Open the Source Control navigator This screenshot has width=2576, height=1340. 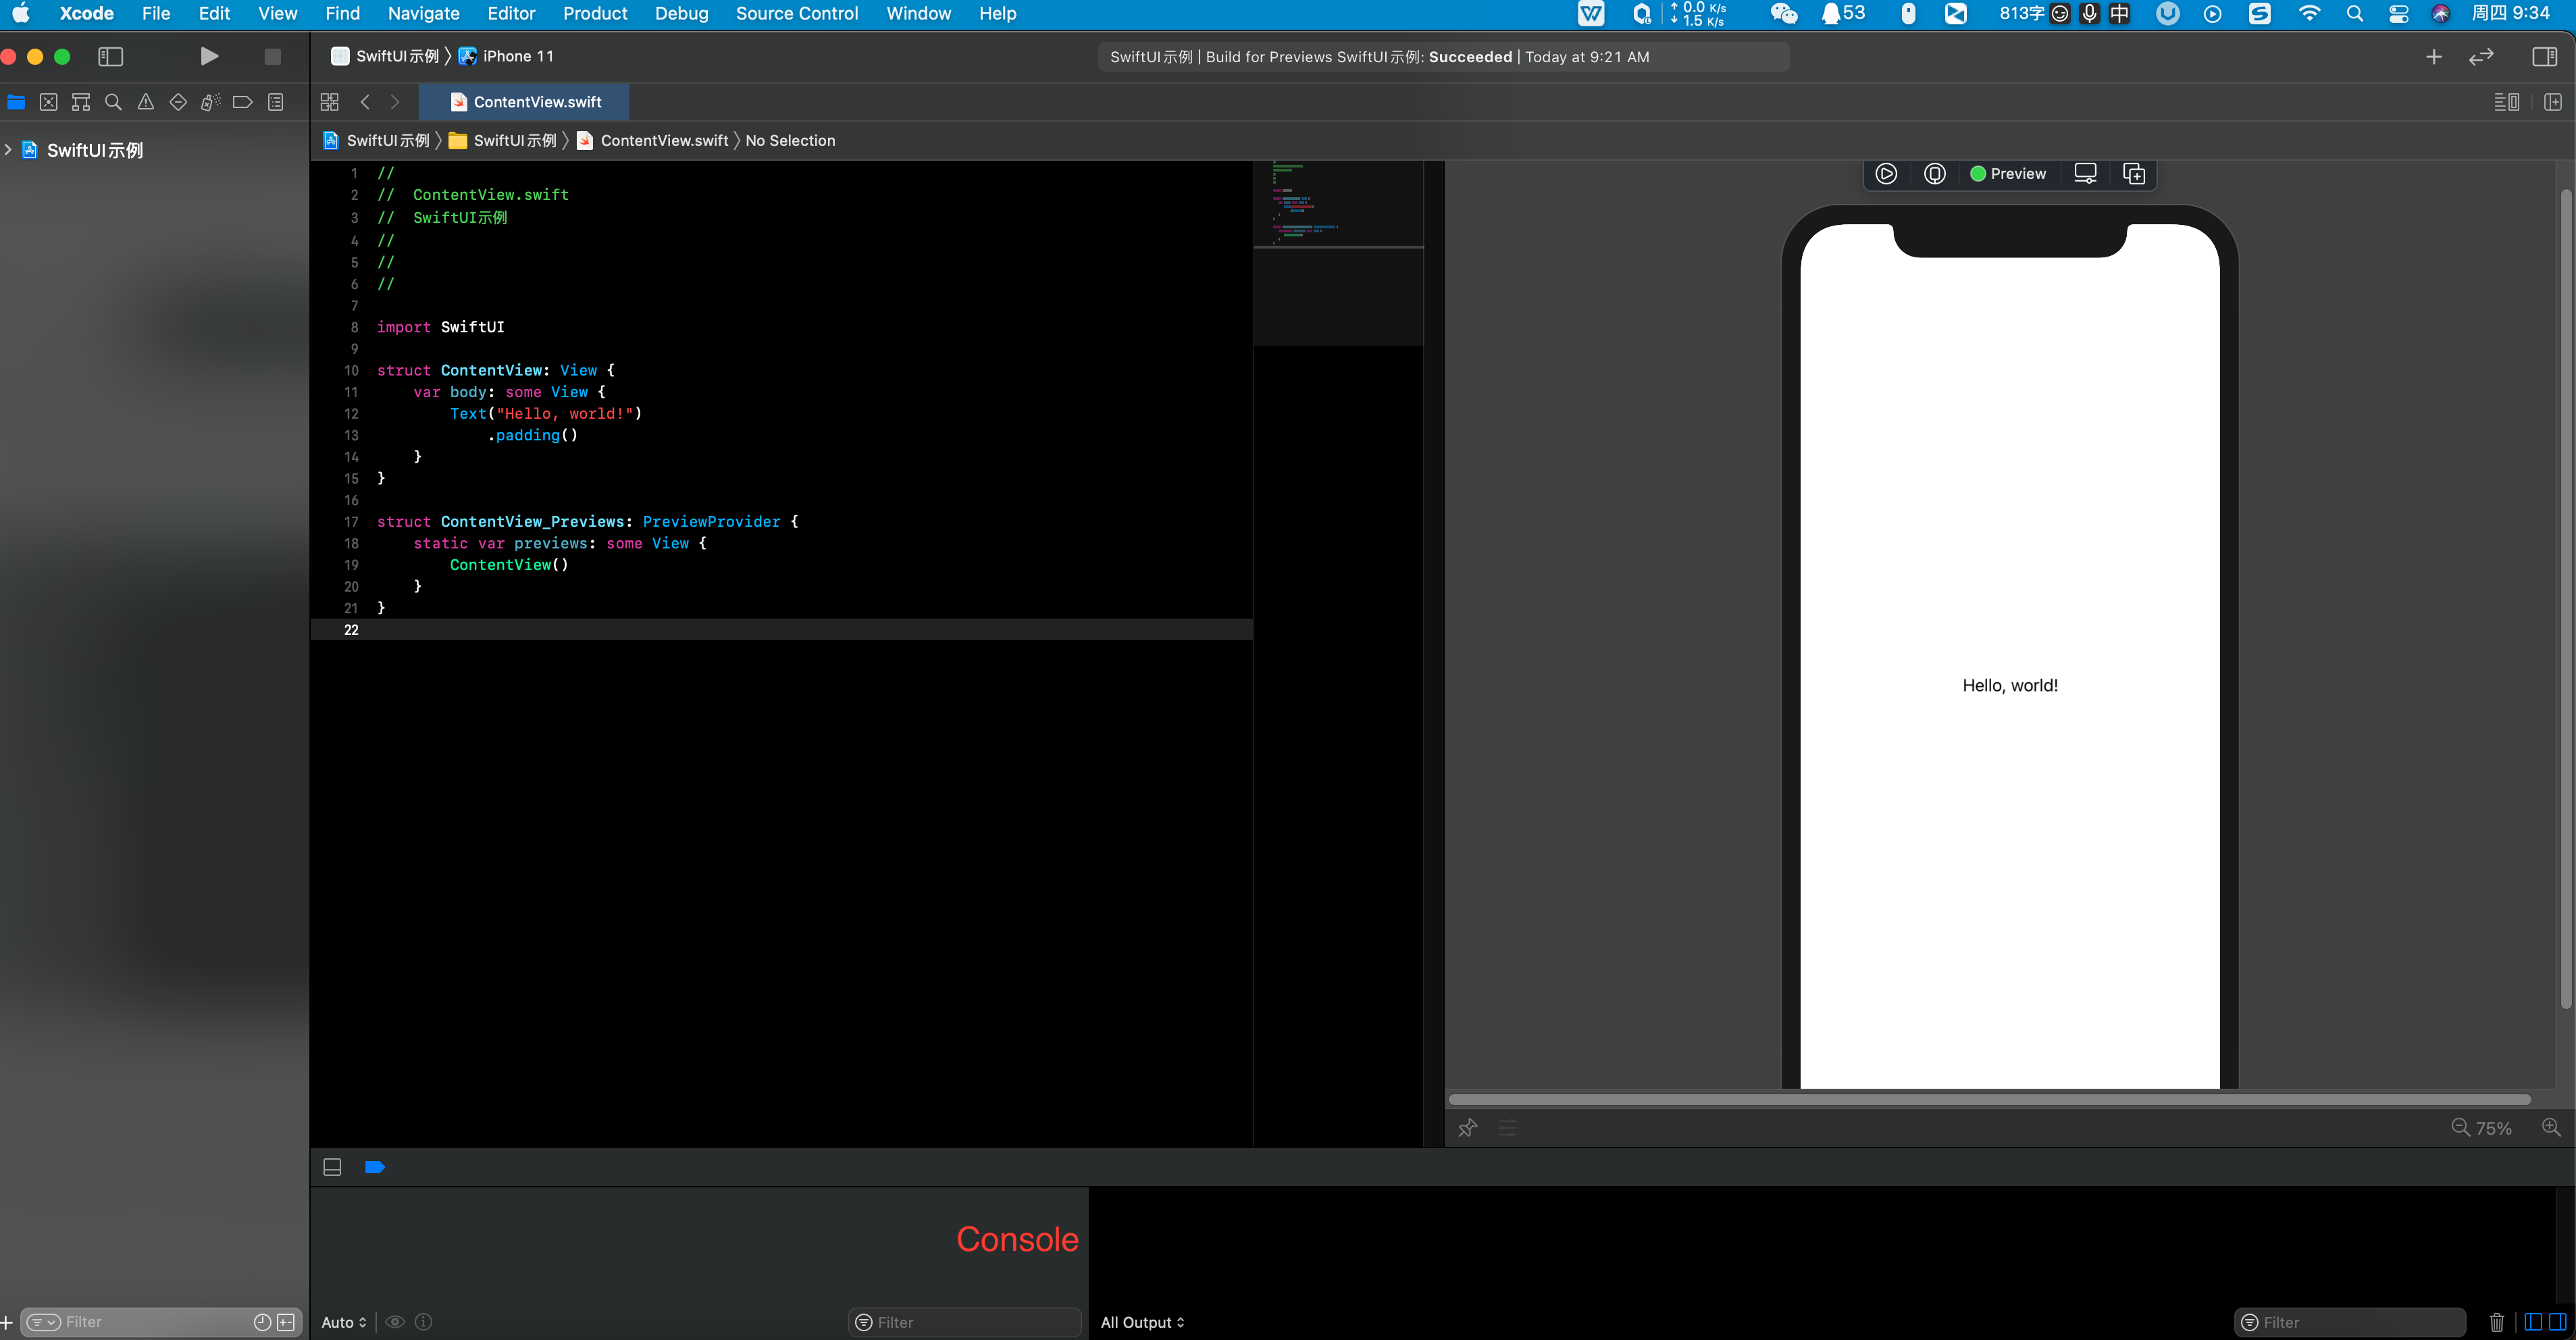pos(48,102)
